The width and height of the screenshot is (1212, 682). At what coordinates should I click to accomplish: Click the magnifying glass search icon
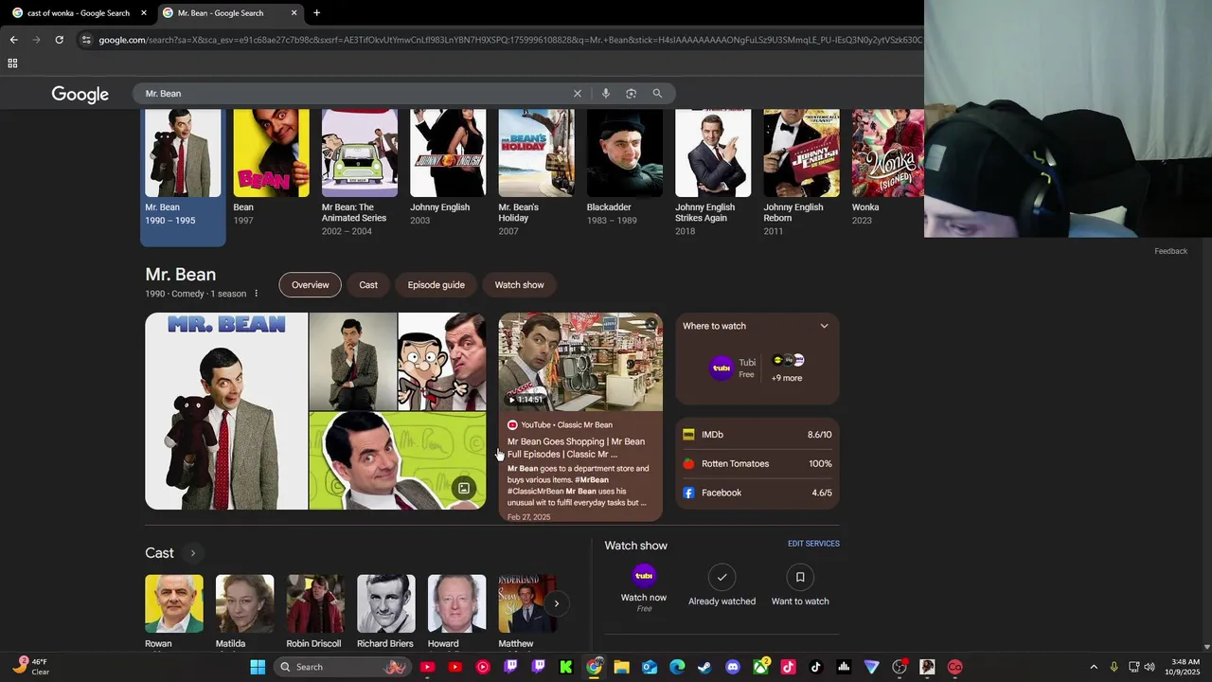657,94
